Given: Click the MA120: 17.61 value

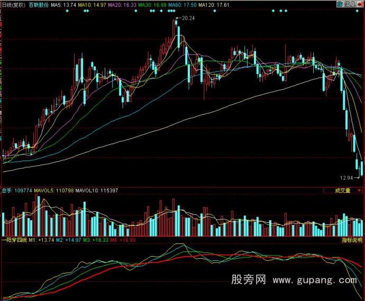Looking at the screenshot, I should coord(214,5).
